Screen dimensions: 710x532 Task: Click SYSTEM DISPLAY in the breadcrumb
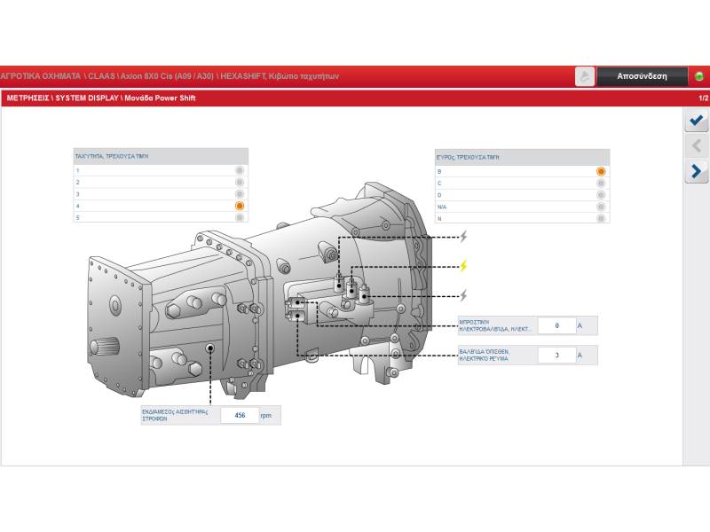coord(85,98)
